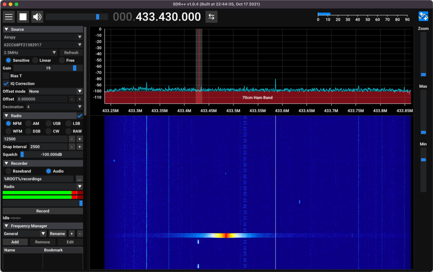
Task: Swap tuning mode arrows icon
Action: (211, 17)
